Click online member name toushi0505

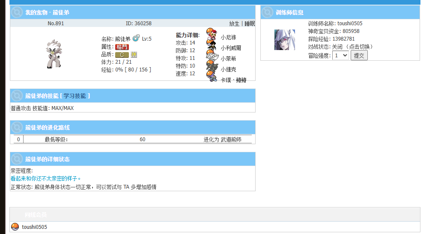click(x=34, y=227)
